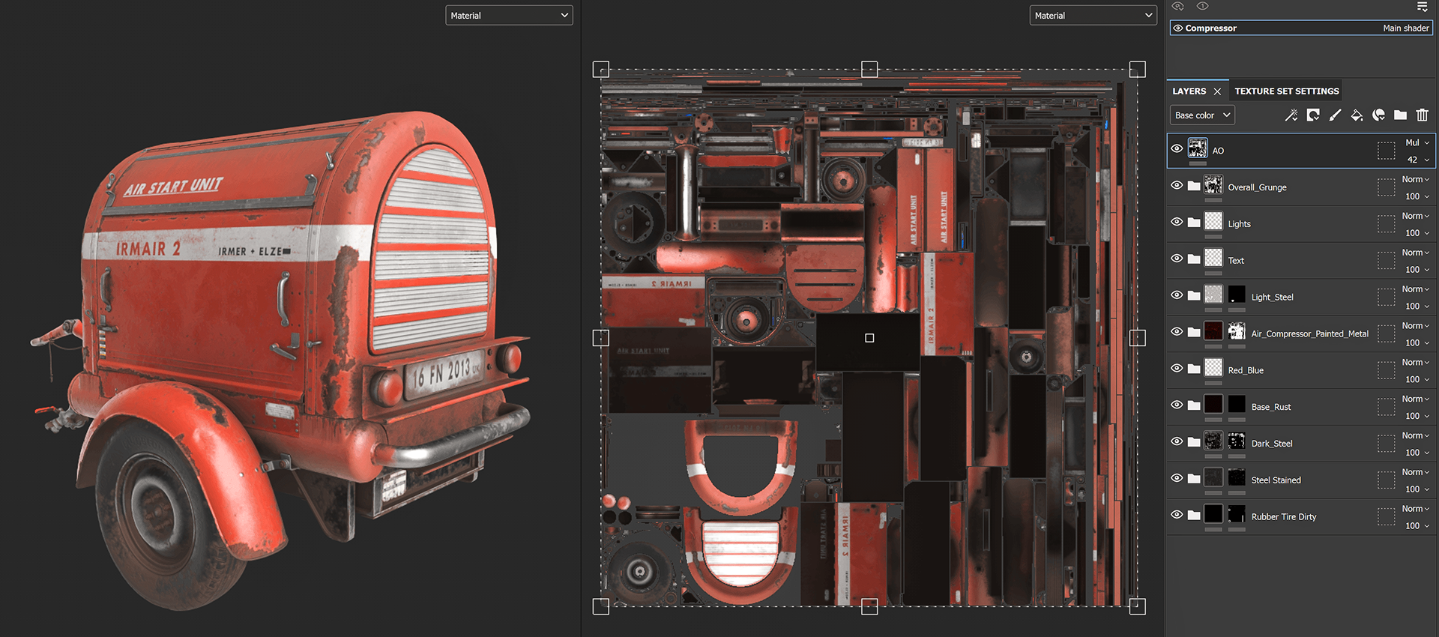The height and width of the screenshot is (637, 1439).
Task: Open the 2D viewport Material dropdown
Action: pos(1093,15)
